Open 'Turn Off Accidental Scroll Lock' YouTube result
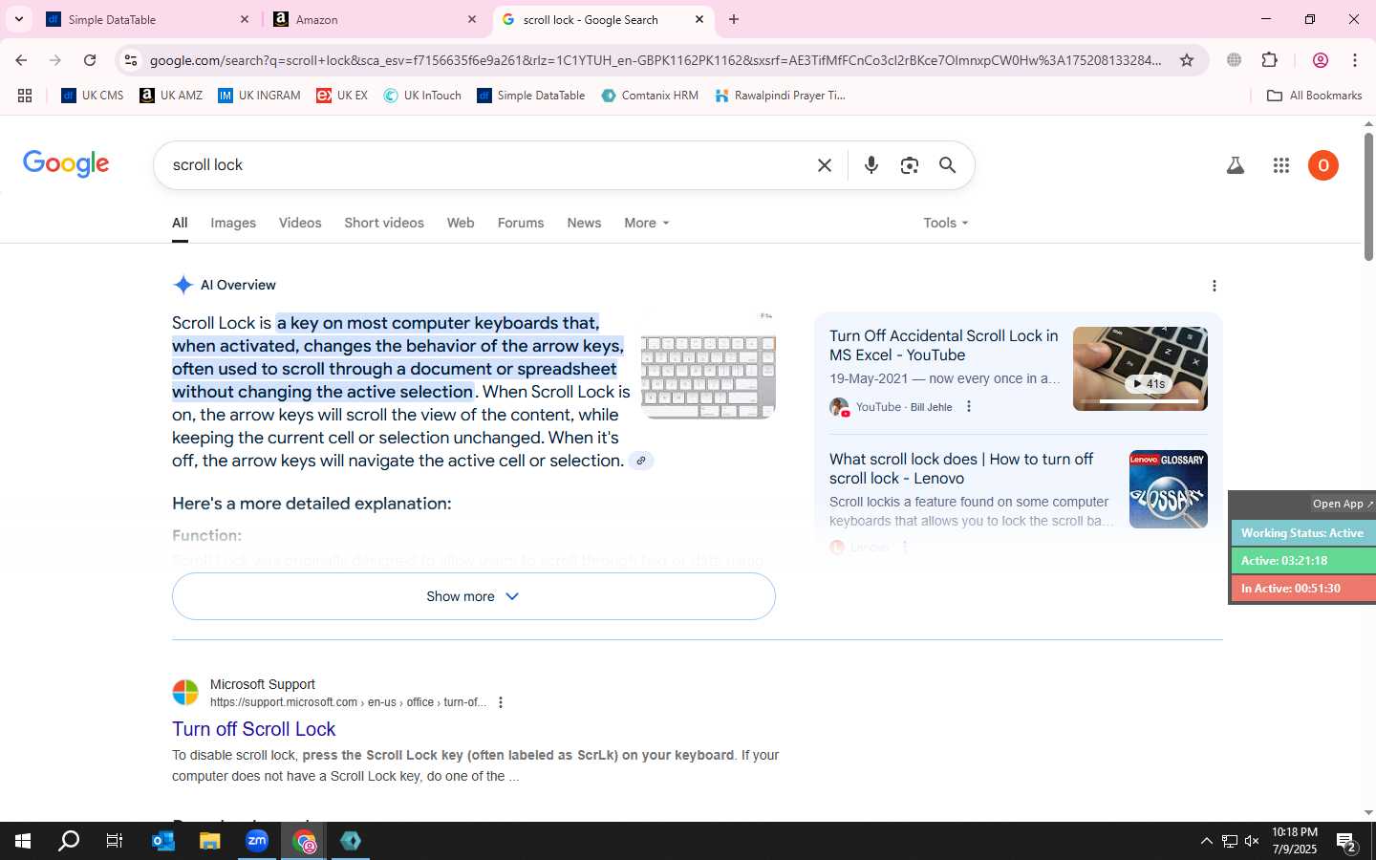Viewport: 1376px width, 860px height. pos(943,345)
